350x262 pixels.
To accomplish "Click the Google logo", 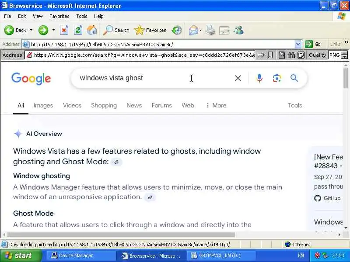I will point(31,79).
